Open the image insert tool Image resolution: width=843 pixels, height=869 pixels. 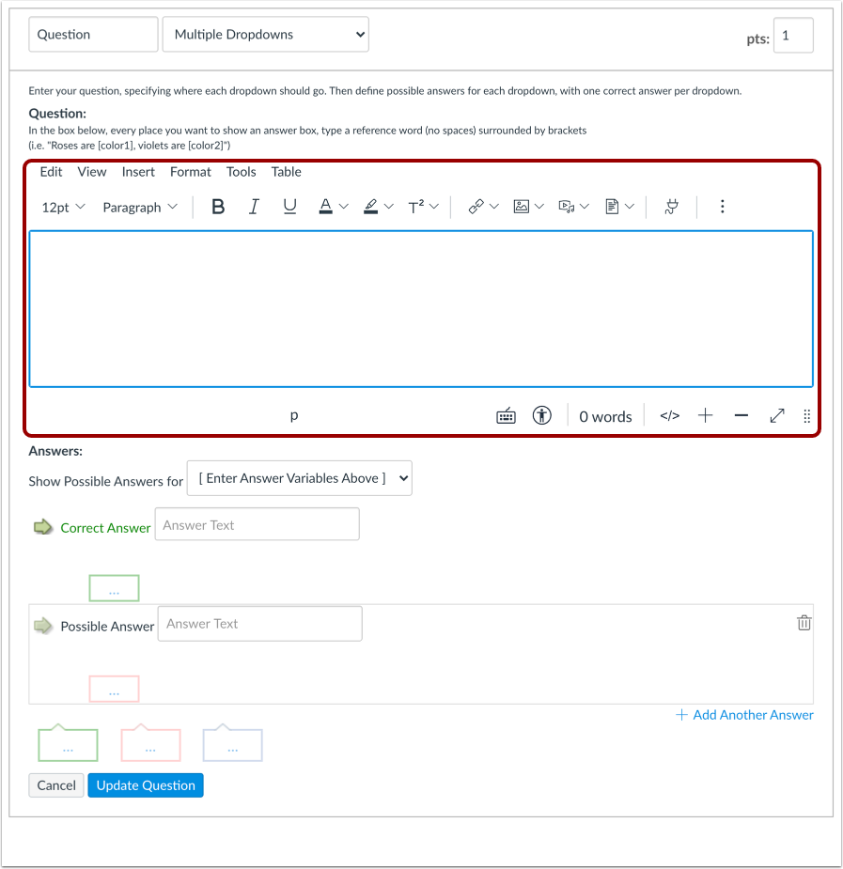pos(521,206)
